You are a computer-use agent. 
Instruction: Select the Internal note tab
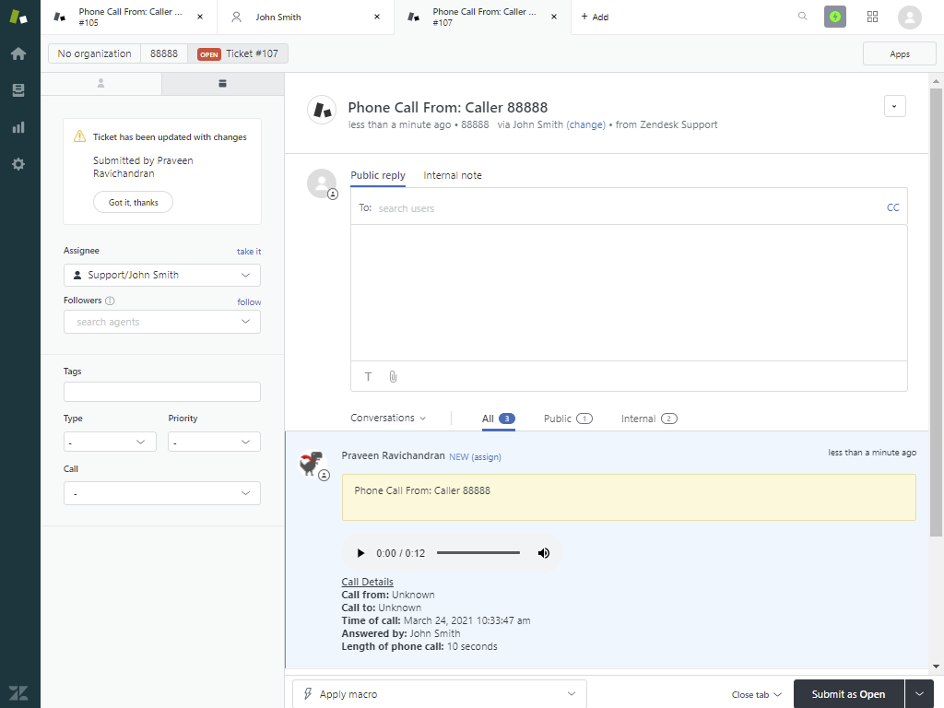pyautogui.click(x=452, y=175)
